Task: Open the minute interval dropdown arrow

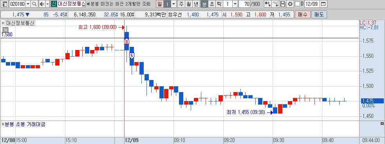Action: (235, 4)
